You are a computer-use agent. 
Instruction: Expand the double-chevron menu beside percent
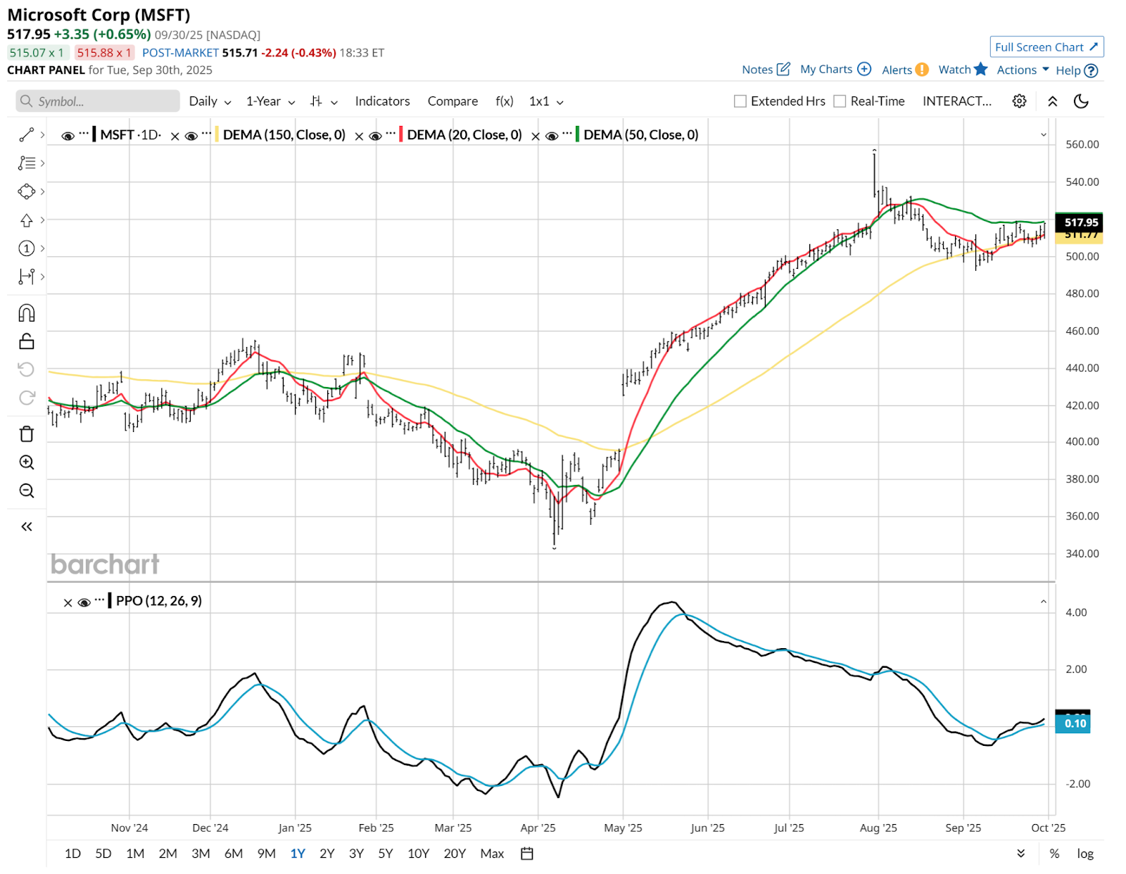(x=1021, y=854)
